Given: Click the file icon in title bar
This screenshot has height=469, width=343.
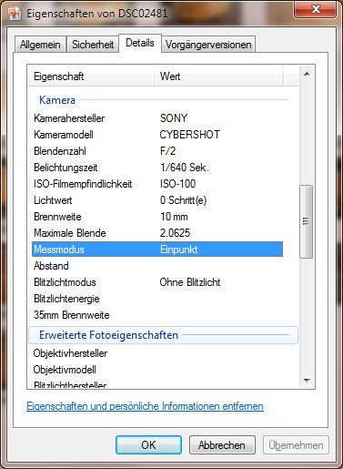Looking at the screenshot, I should (15, 14).
